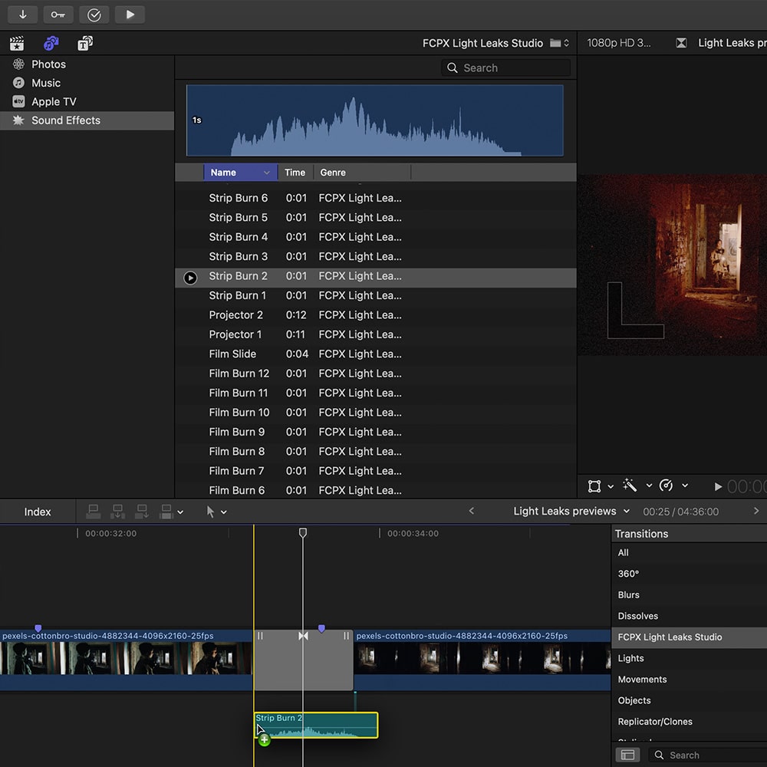Open the Keyword editor key icon

point(58,15)
